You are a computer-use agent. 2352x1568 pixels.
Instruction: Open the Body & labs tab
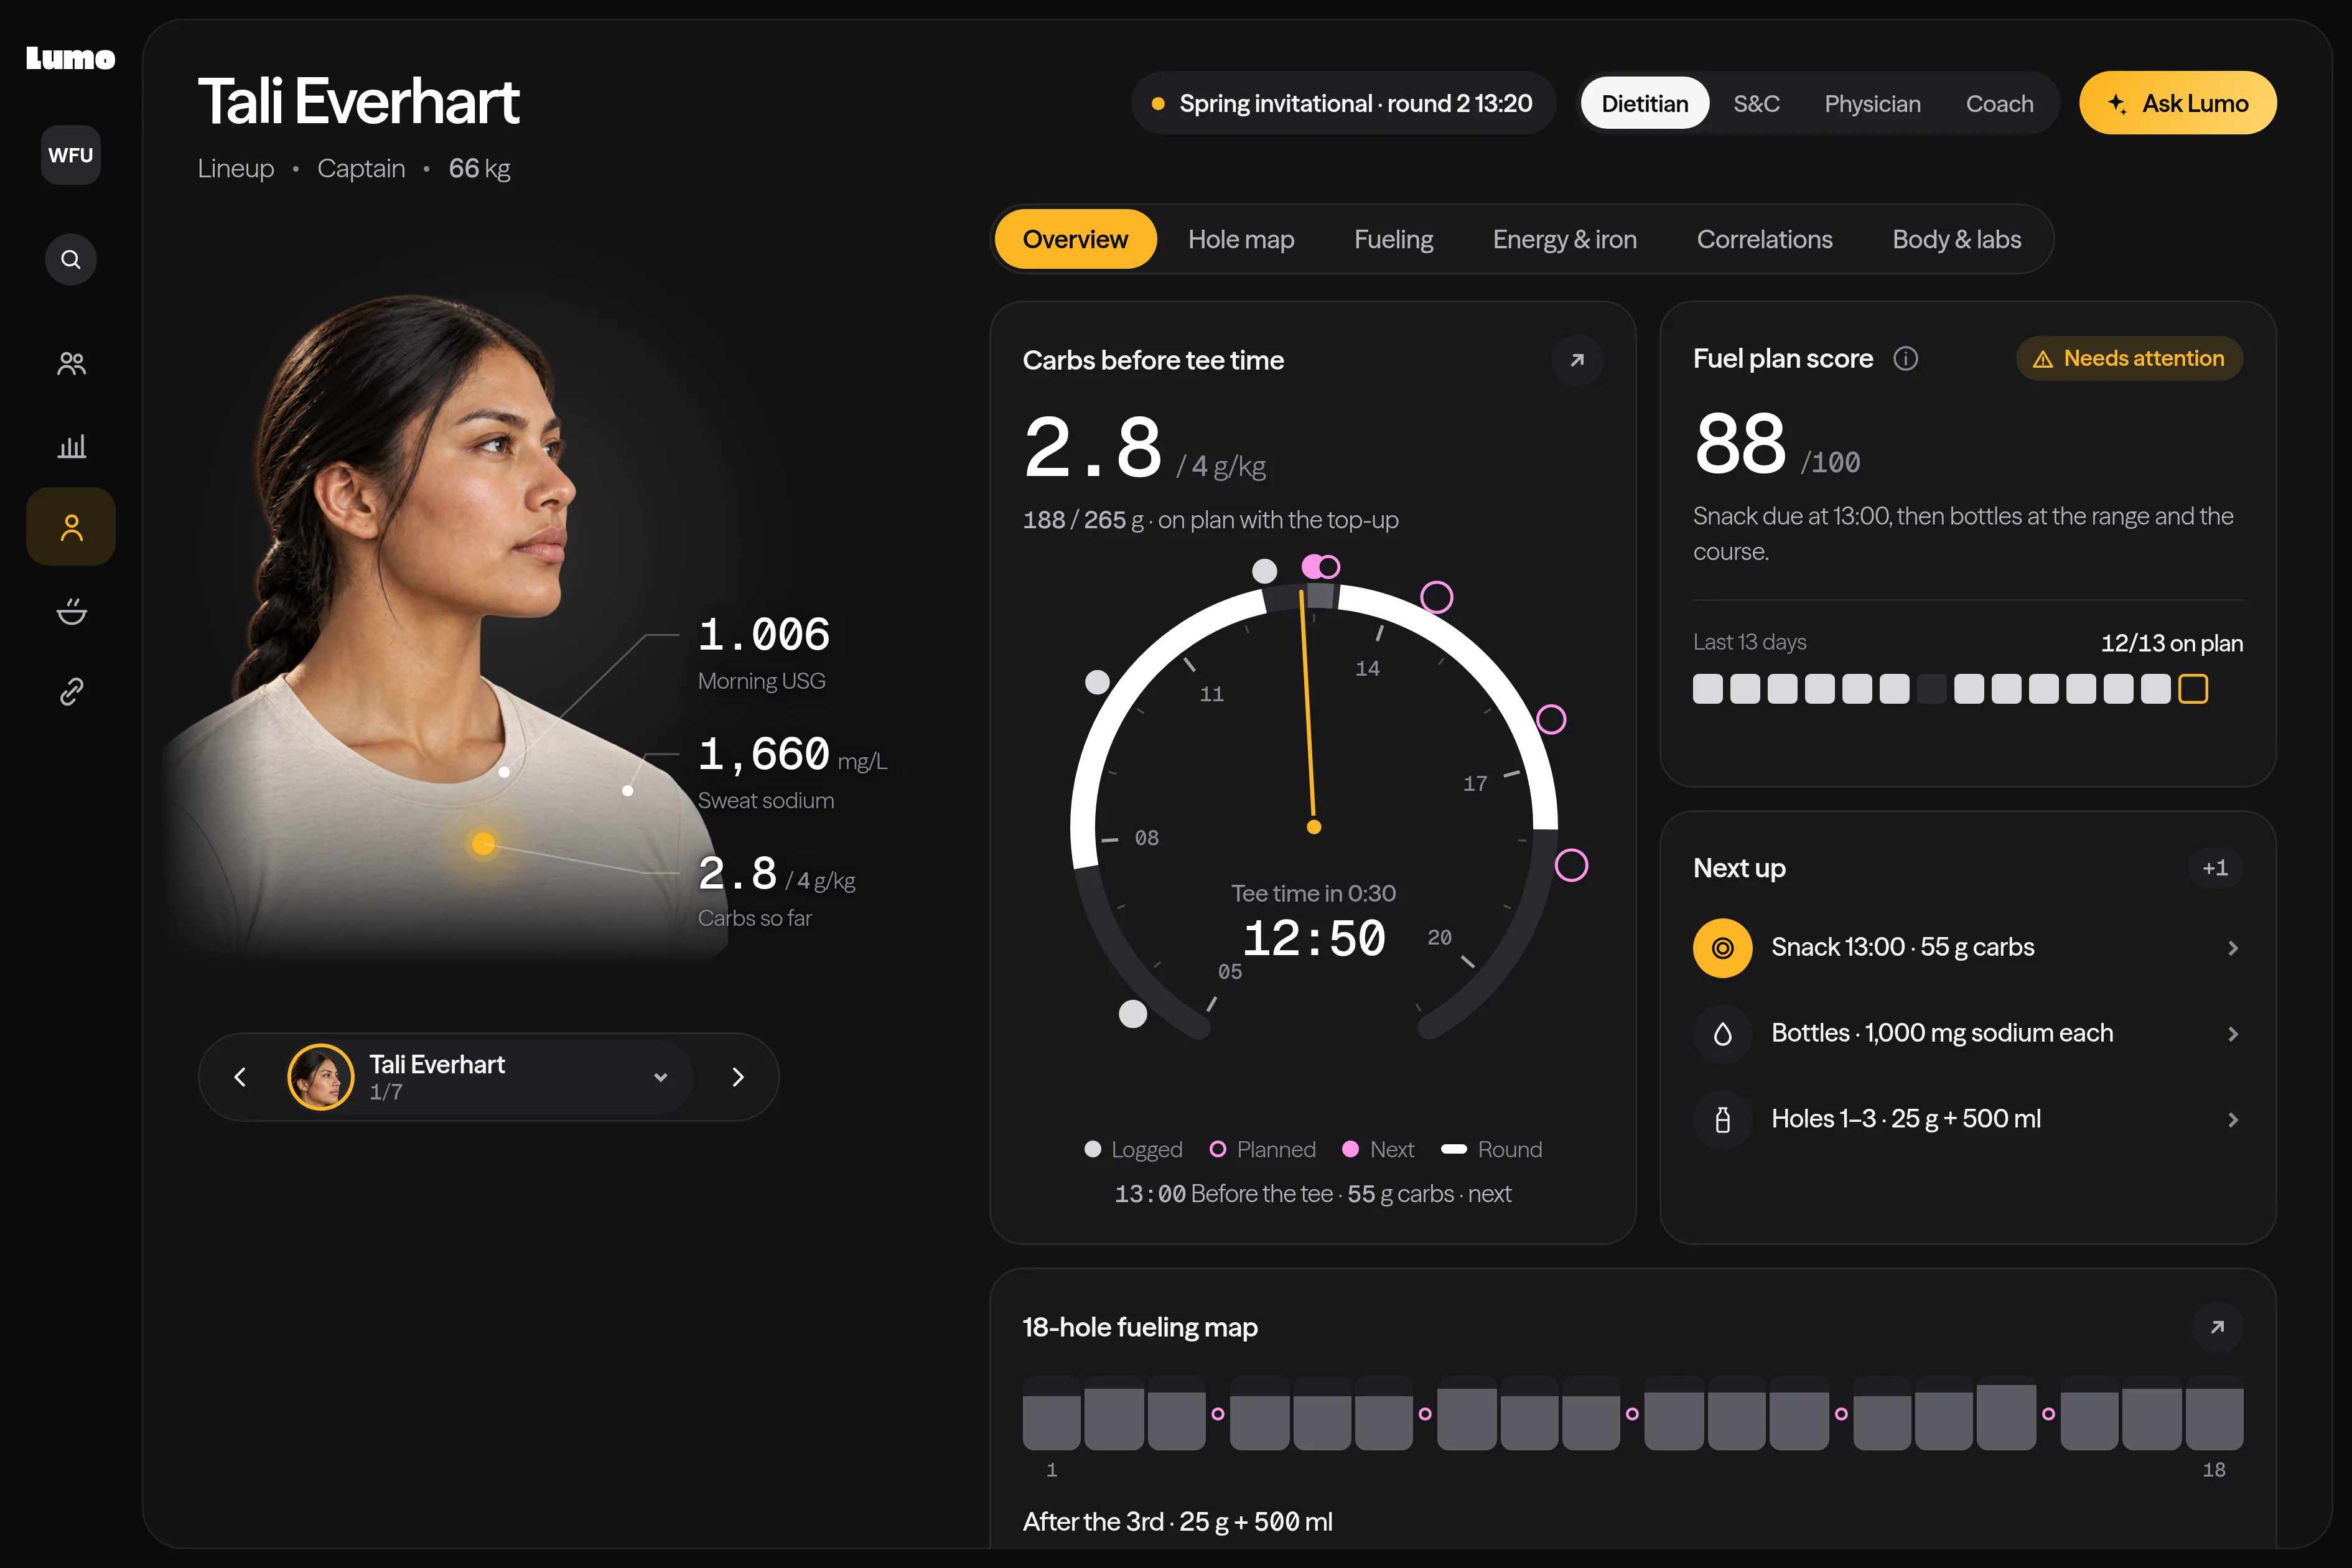point(1956,239)
